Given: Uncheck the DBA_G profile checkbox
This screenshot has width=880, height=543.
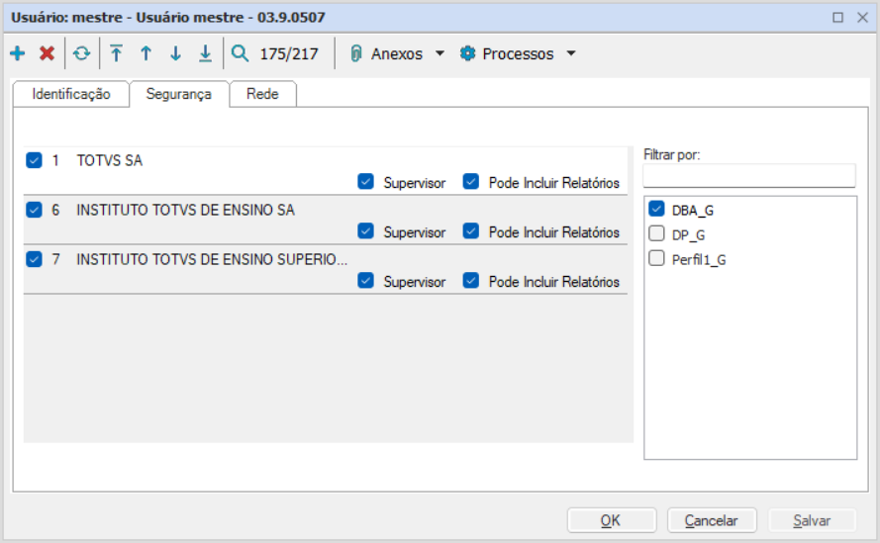Looking at the screenshot, I should point(656,209).
